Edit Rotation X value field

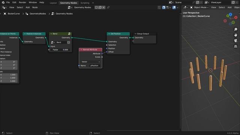[x=9, y=62]
